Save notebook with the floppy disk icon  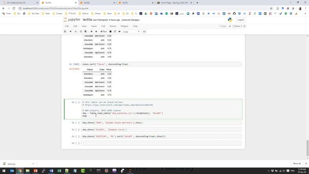pyautogui.click(x=65, y=31)
